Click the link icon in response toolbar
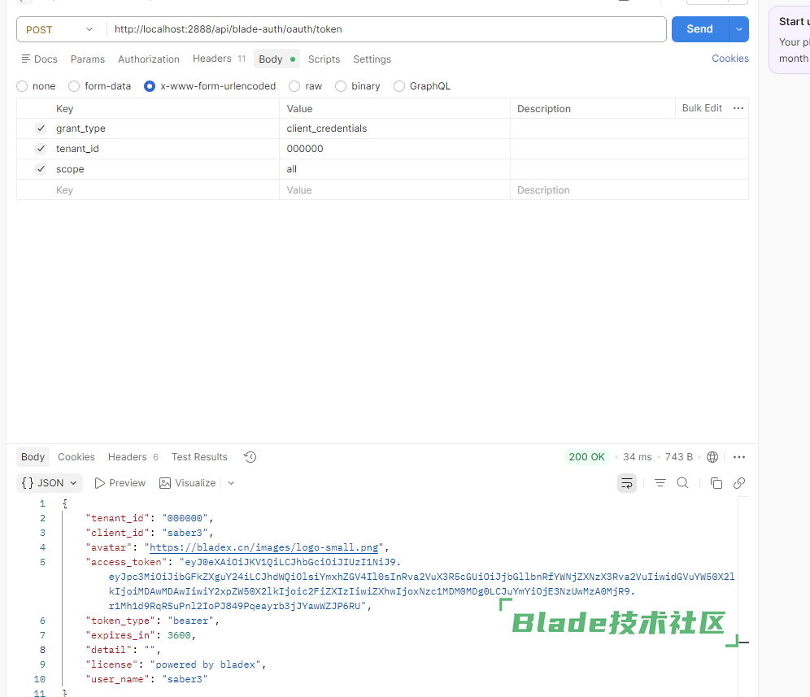The height and width of the screenshot is (697, 810). pyautogui.click(x=738, y=483)
